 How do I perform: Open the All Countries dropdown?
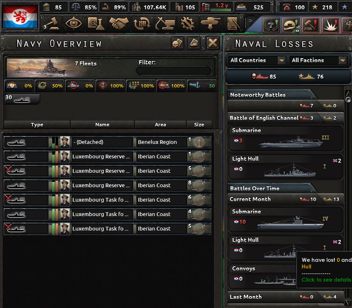[257, 60]
